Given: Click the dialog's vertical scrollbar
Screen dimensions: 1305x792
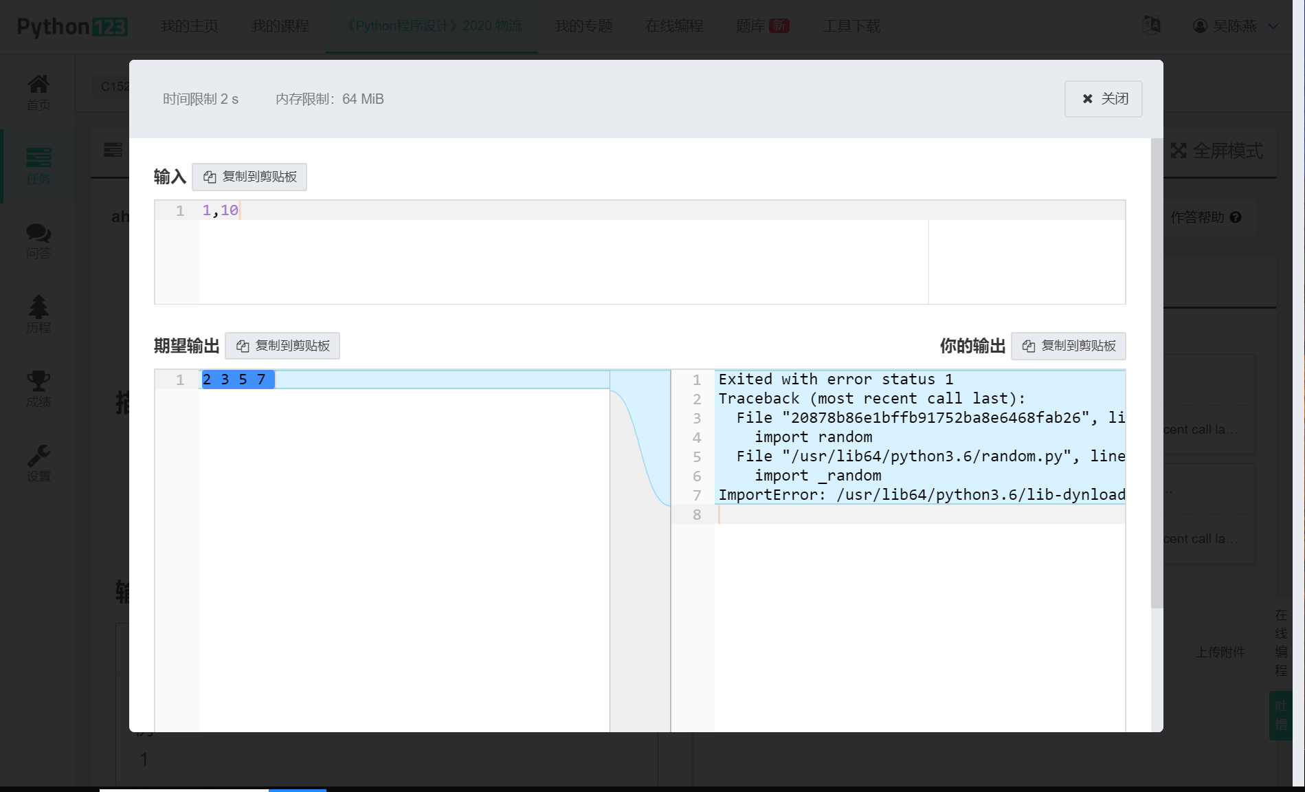Looking at the screenshot, I should click(1157, 373).
